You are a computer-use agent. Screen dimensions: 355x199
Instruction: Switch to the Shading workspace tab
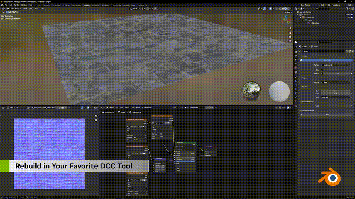click(87, 6)
